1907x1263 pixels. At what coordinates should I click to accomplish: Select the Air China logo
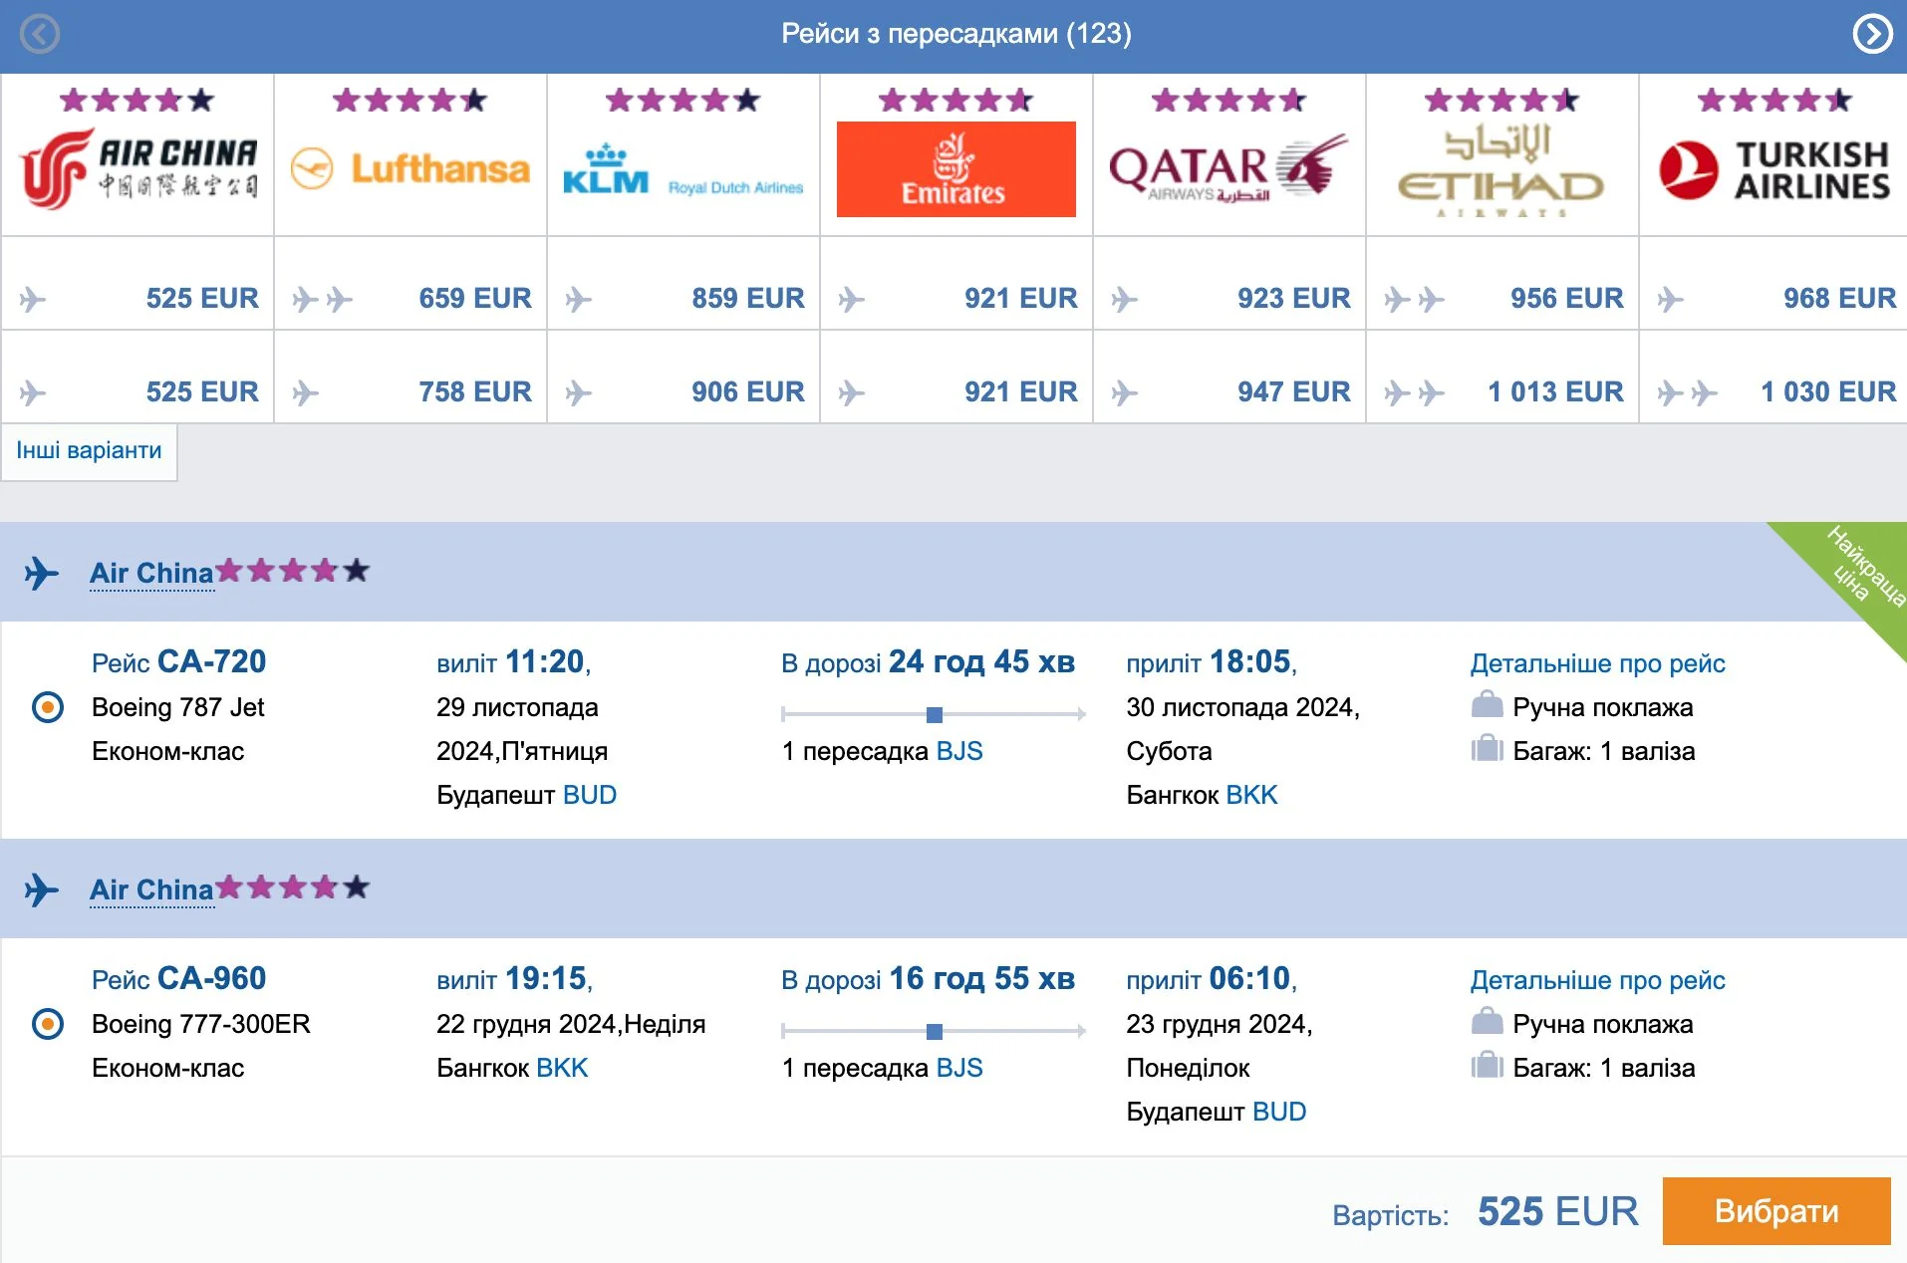[x=138, y=169]
